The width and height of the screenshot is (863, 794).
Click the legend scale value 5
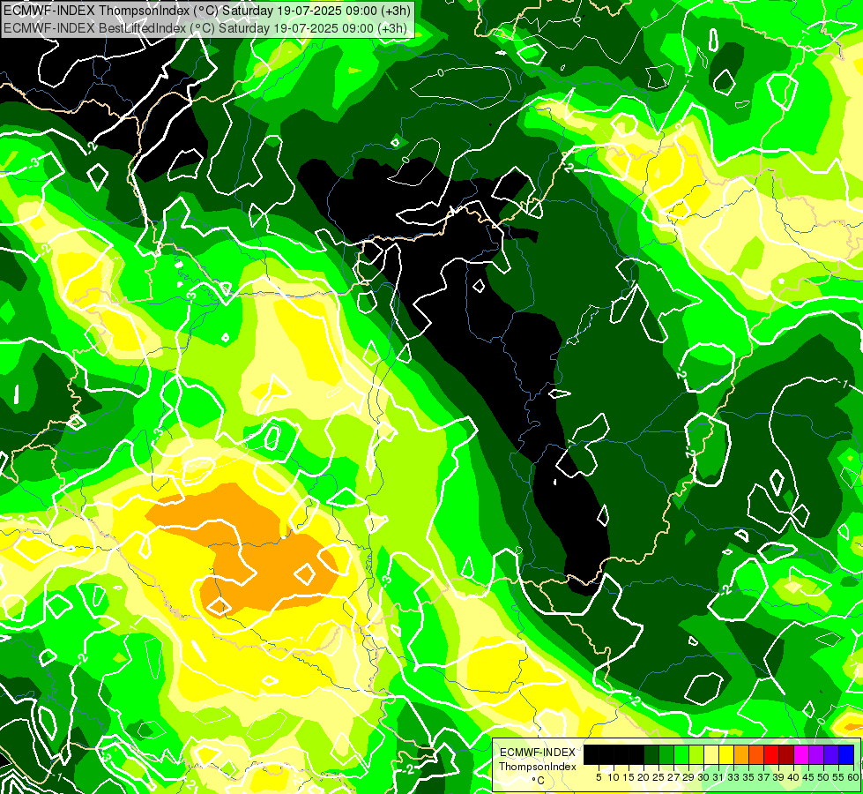point(599,777)
